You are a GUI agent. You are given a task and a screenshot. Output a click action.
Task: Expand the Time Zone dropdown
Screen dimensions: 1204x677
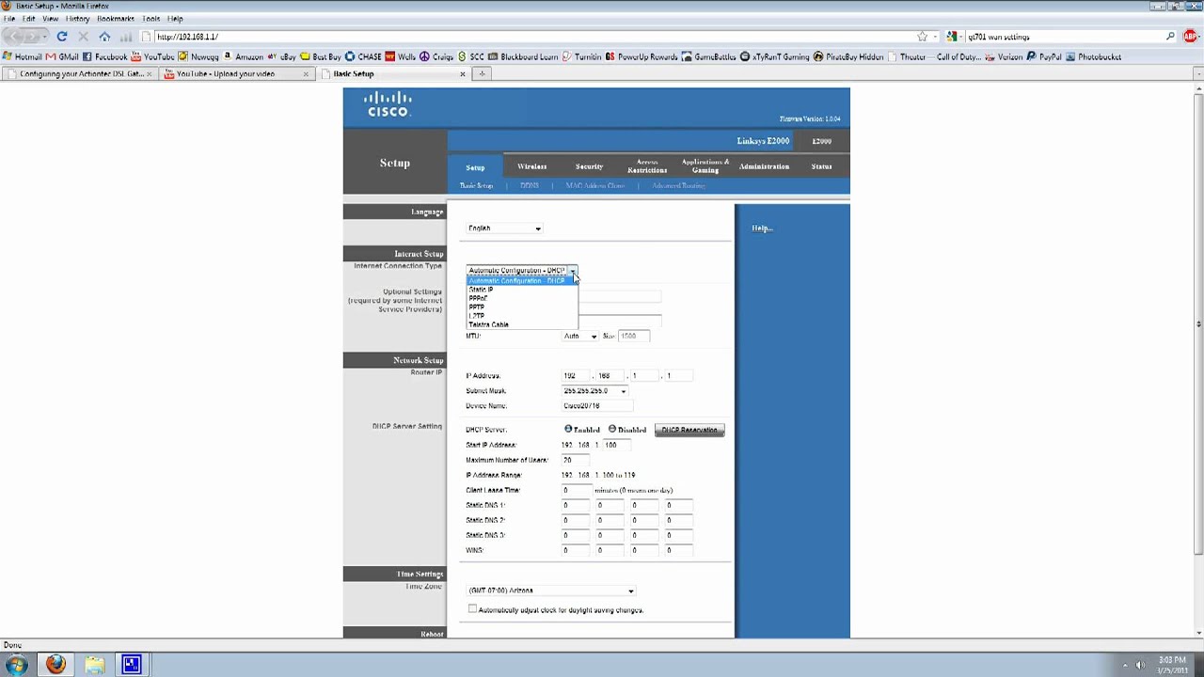point(630,591)
